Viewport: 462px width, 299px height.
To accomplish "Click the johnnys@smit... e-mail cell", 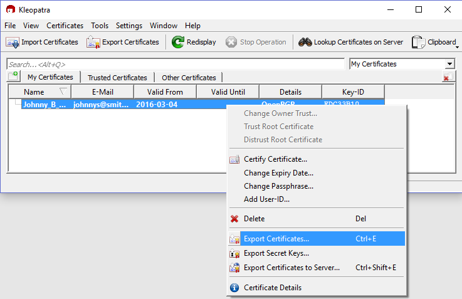I will pos(101,105).
